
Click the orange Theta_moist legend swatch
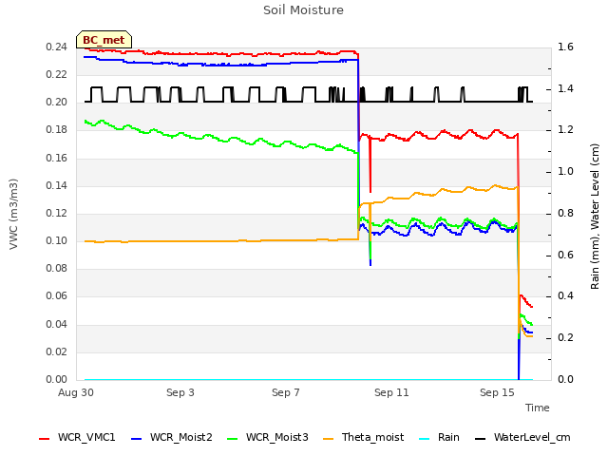point(329,439)
